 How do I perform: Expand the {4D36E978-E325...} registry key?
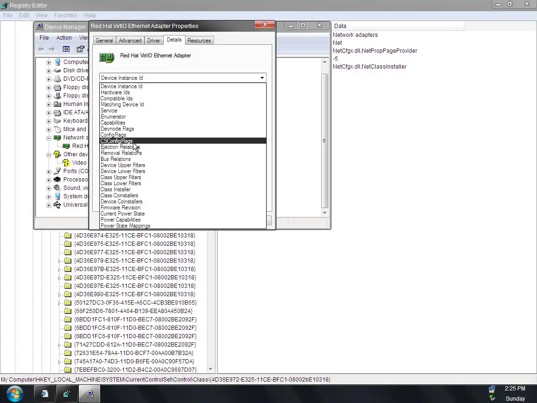tap(59, 261)
